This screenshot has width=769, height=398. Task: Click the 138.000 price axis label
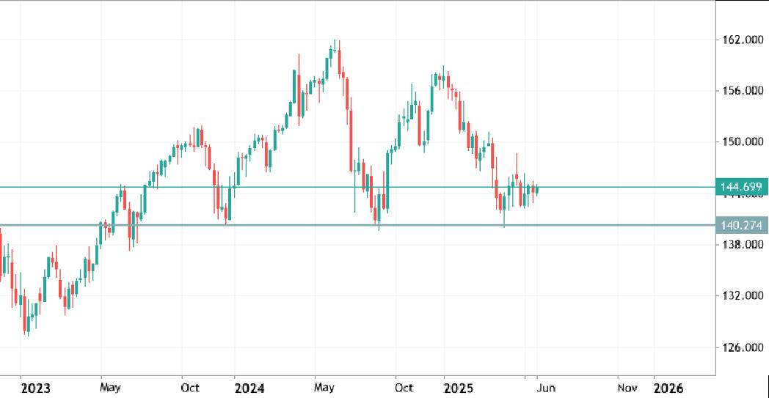click(x=743, y=244)
